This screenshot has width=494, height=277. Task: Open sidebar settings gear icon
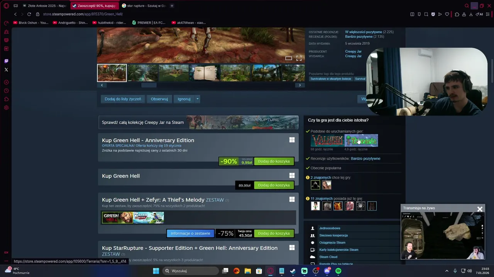(x=6, y=108)
